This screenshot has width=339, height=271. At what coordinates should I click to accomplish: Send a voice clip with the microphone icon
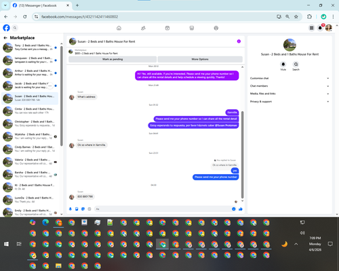(x=71, y=209)
